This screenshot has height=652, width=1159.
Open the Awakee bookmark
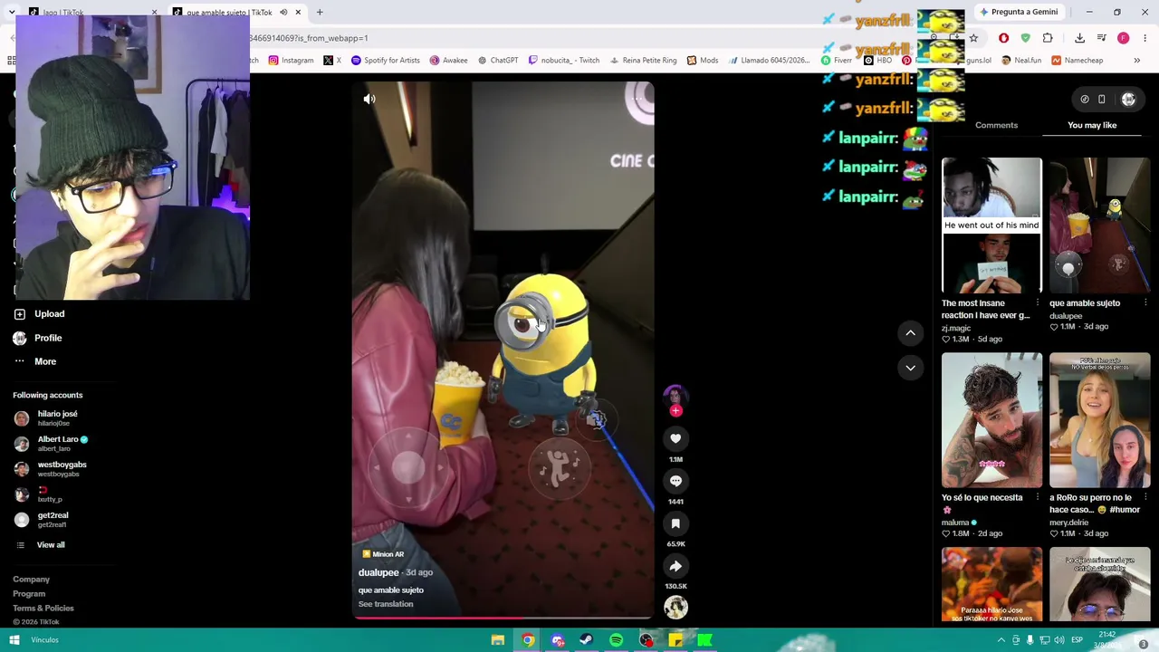[x=448, y=61]
